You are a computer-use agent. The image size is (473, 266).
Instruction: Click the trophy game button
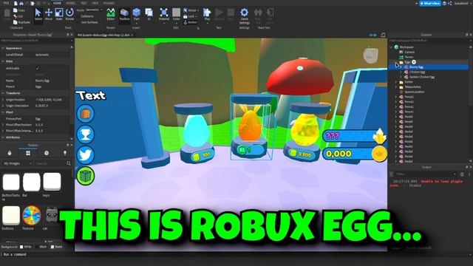tap(86, 134)
